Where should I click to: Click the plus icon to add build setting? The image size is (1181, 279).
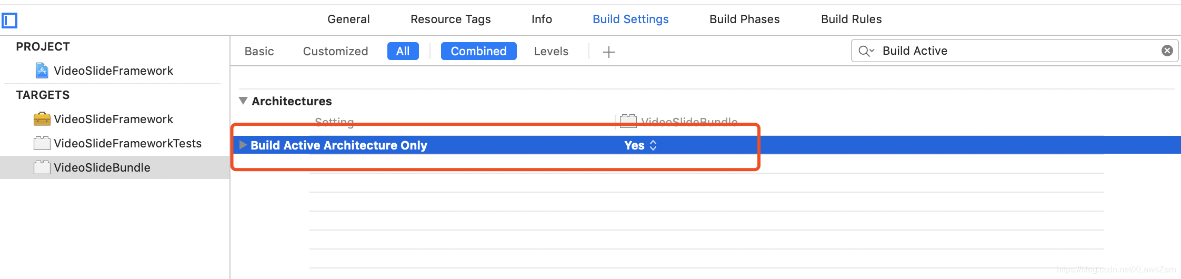[608, 52]
